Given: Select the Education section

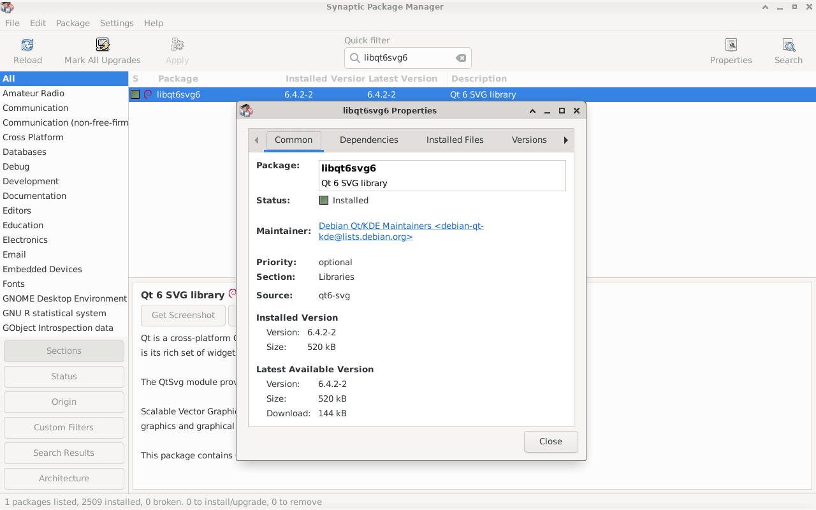Looking at the screenshot, I should pyautogui.click(x=64, y=225).
